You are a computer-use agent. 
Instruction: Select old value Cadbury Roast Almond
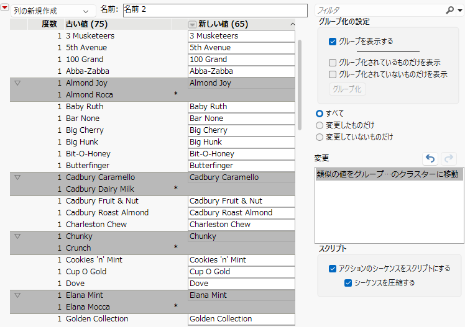(x=107, y=213)
